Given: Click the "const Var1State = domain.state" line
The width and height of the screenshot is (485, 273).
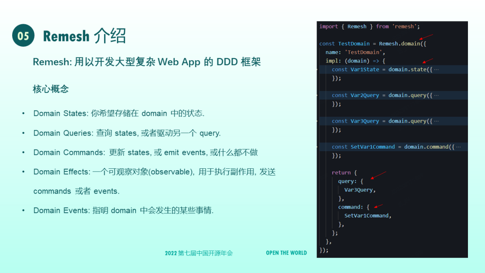Looking at the screenshot, I should (x=382, y=70).
